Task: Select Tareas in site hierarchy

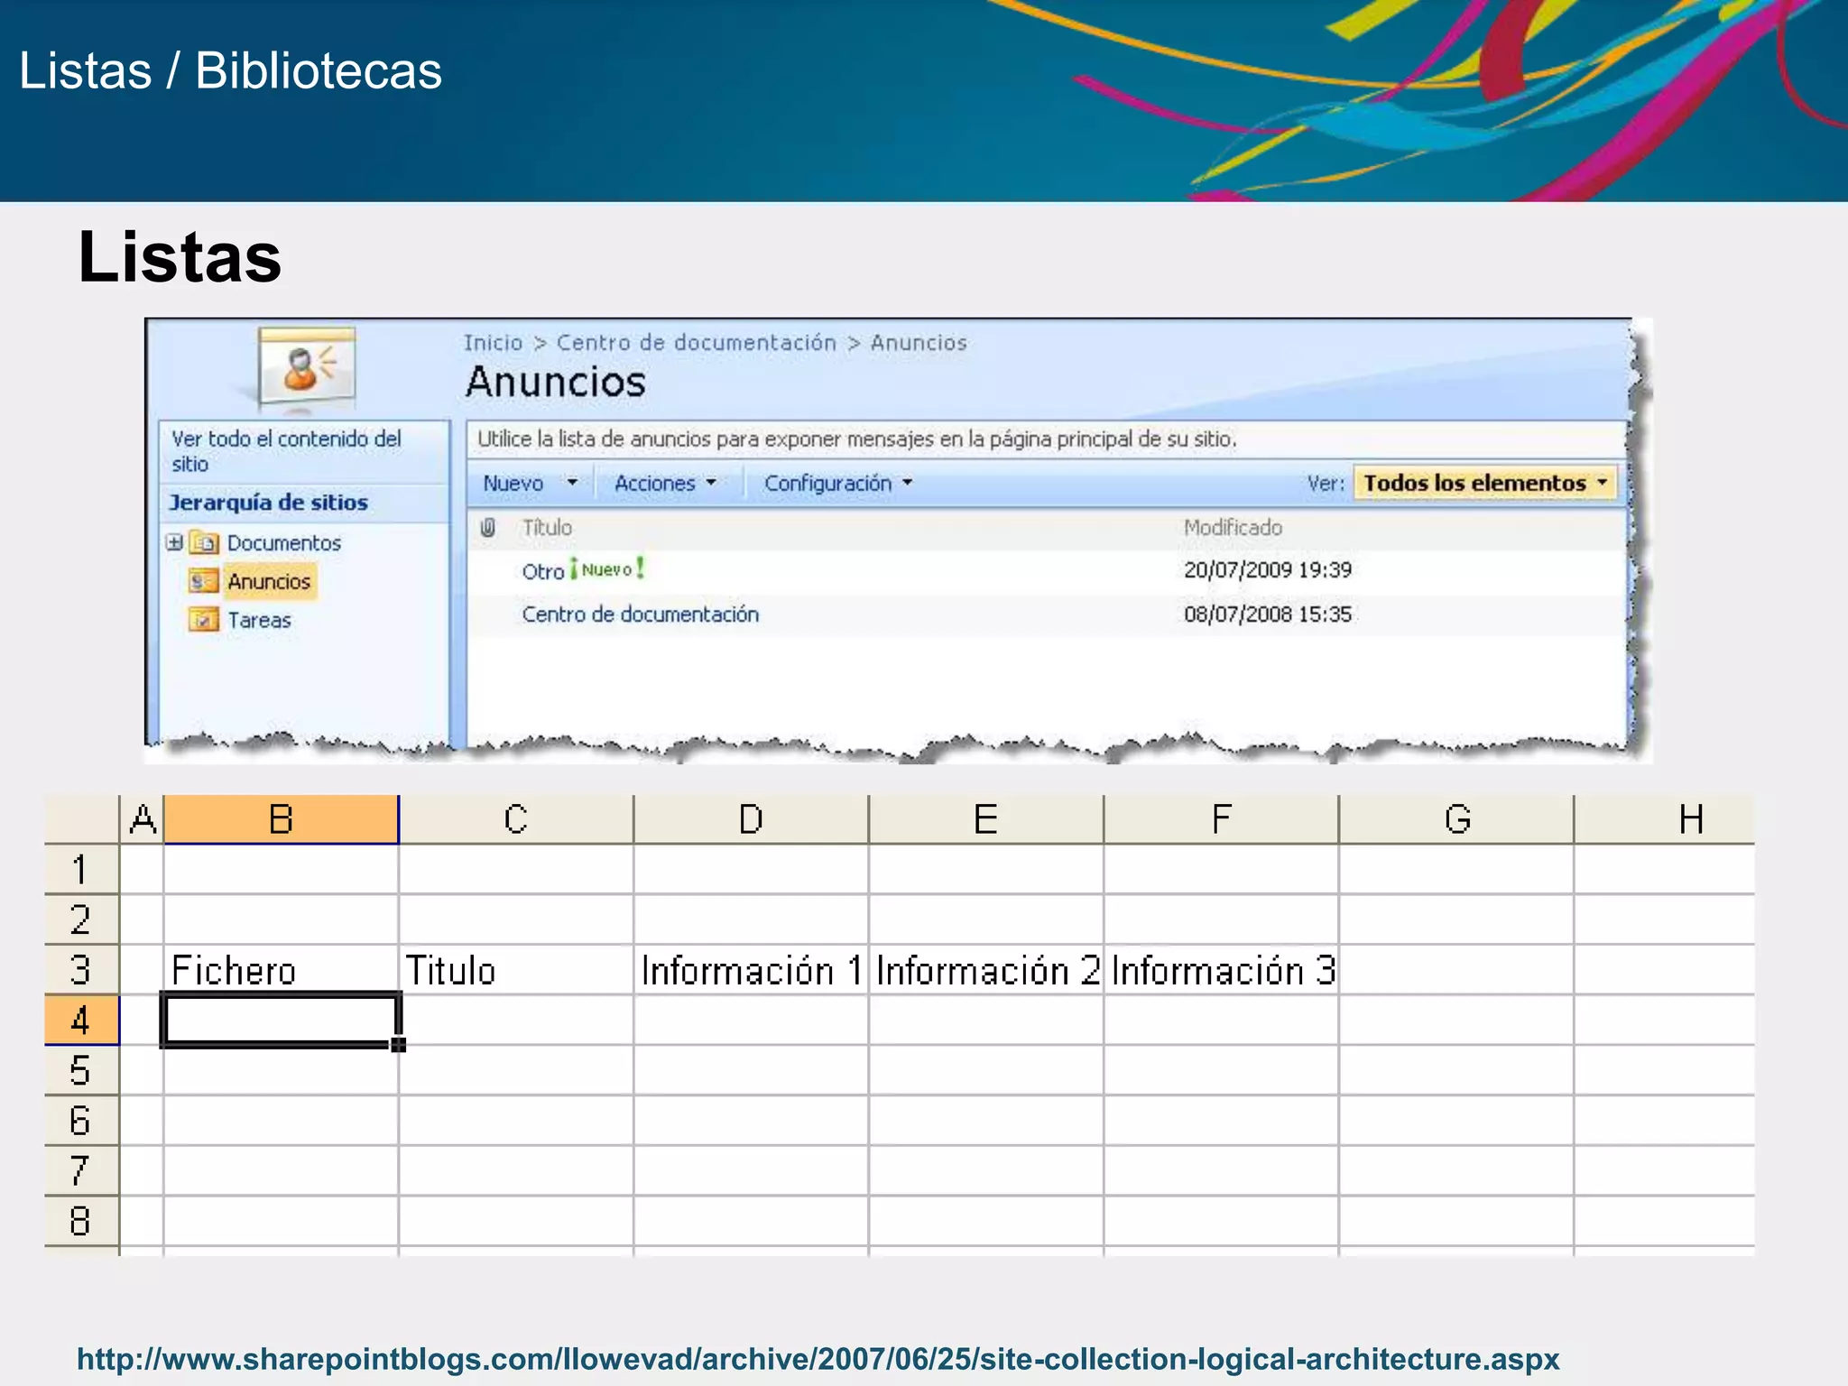Action: [x=259, y=621]
